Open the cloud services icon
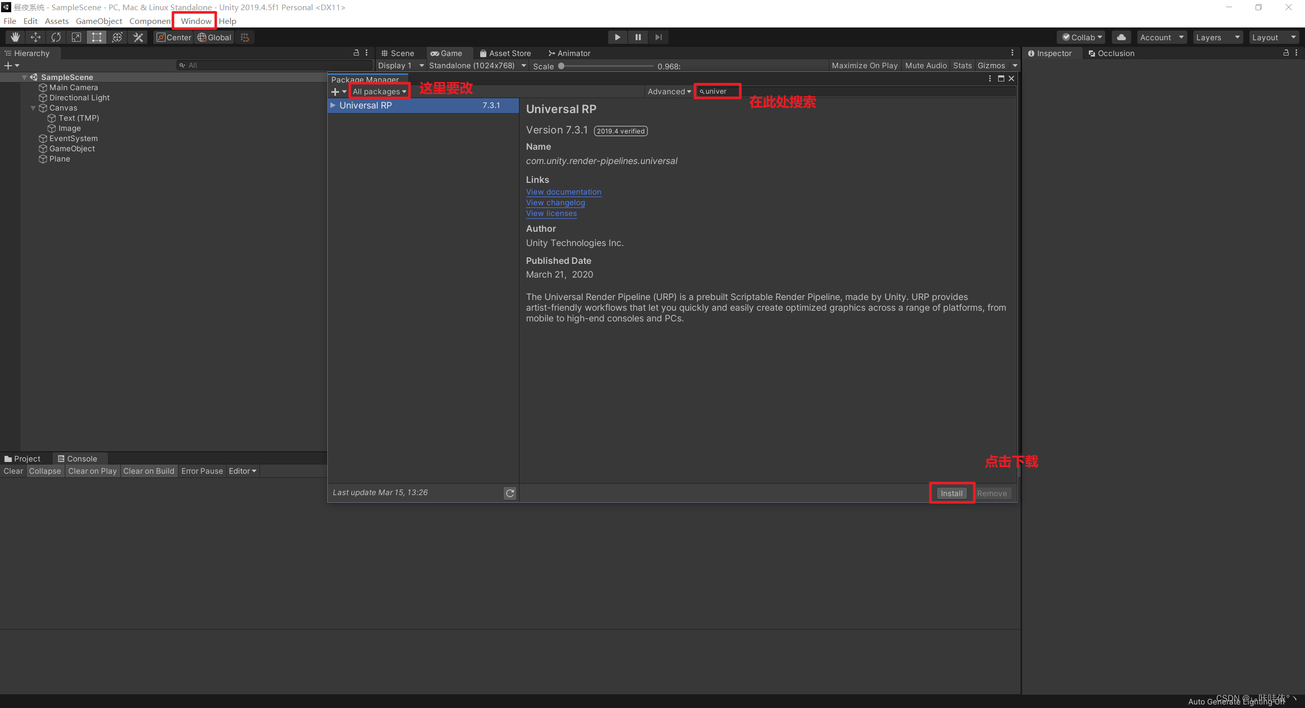Viewport: 1305px width, 708px height. click(x=1121, y=37)
